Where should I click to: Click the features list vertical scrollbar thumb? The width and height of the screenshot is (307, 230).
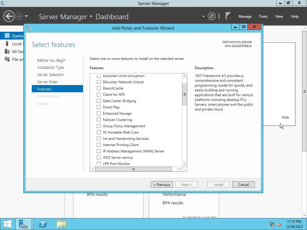[184, 94]
